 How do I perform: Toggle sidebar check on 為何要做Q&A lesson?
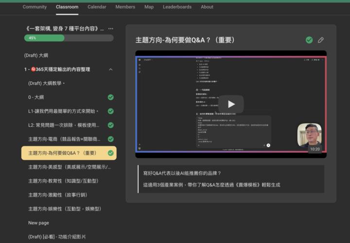coord(111,153)
